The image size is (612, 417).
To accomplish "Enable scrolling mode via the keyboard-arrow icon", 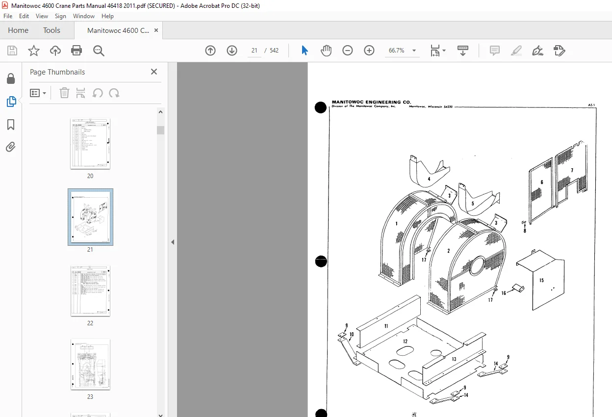I will coord(463,51).
